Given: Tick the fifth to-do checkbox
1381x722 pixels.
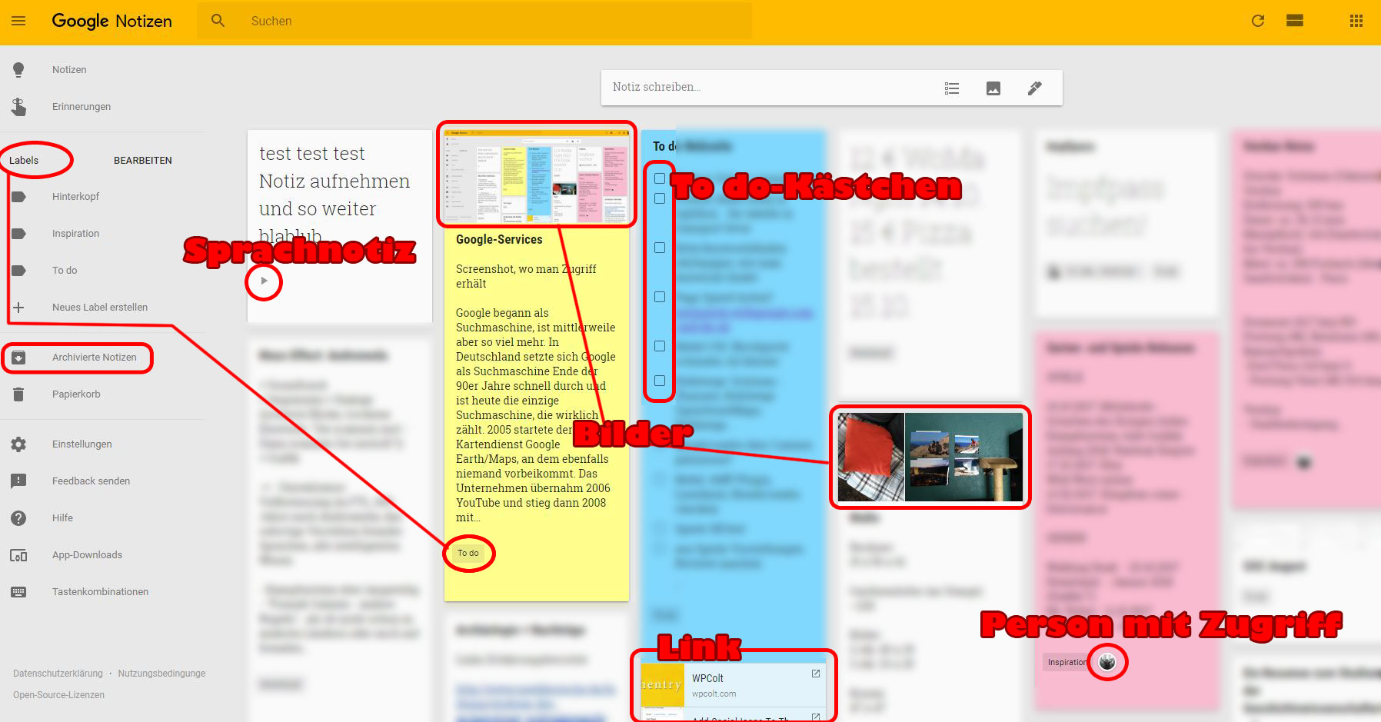Looking at the screenshot, I should [x=660, y=346].
